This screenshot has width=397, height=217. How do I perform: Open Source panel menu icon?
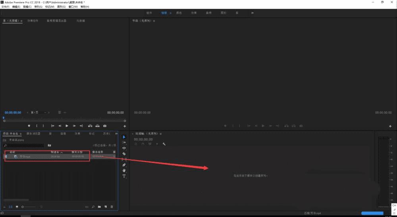click(21, 21)
